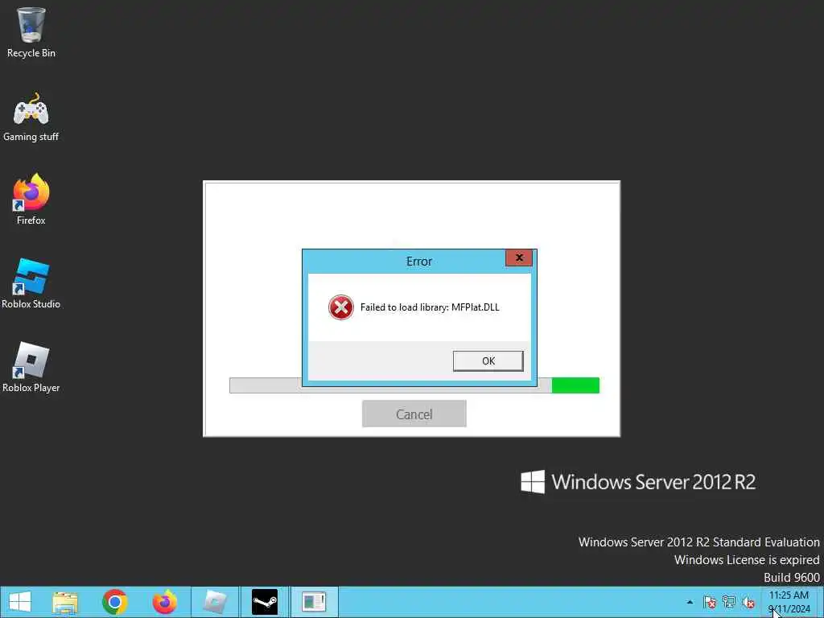Viewport: 824px width, 618px height.
Task: Open Steam from the taskbar
Action: tap(264, 602)
